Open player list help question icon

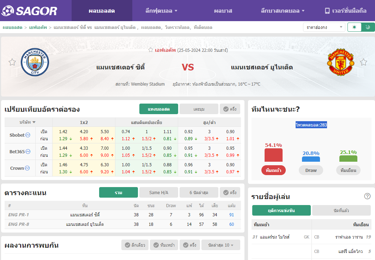tap(367, 196)
